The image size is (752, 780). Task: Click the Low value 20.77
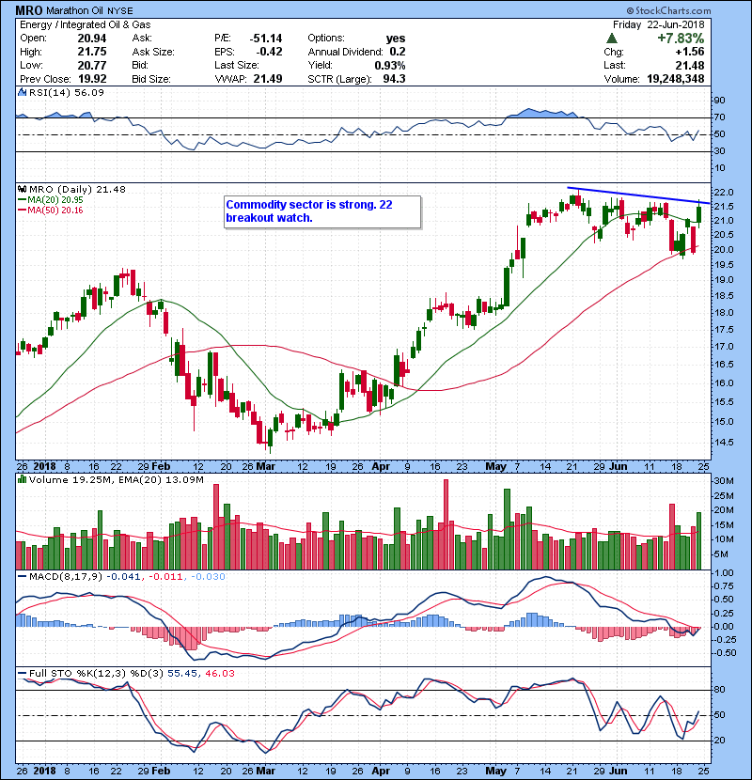pos(92,65)
